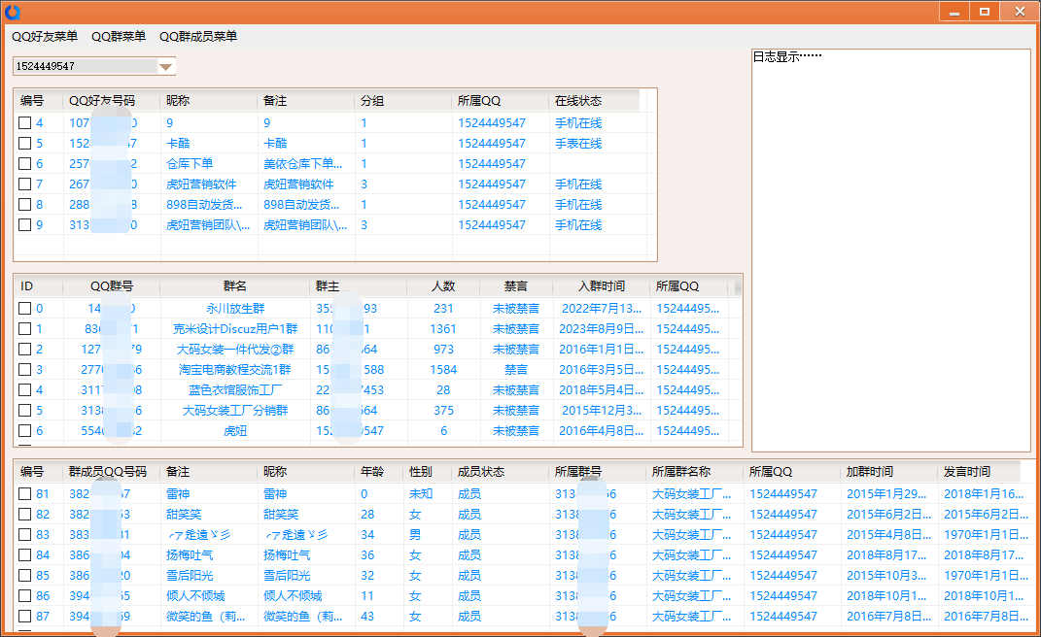This screenshot has height=637, width=1041.
Task: Select group name 大码女装一件代发②群
Action: (235, 349)
